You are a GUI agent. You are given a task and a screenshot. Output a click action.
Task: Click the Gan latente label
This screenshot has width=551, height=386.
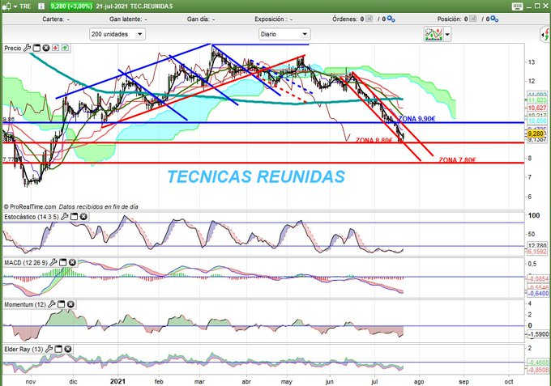[x=126, y=19]
